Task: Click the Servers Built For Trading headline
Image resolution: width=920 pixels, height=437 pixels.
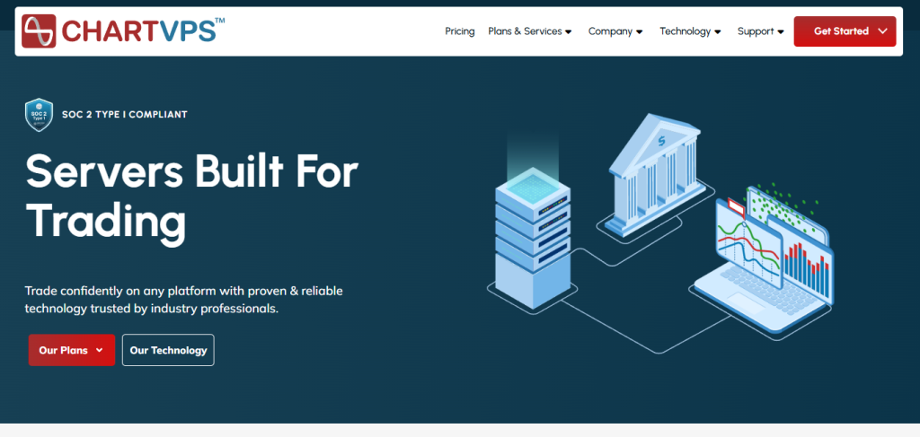Action: coord(191,197)
